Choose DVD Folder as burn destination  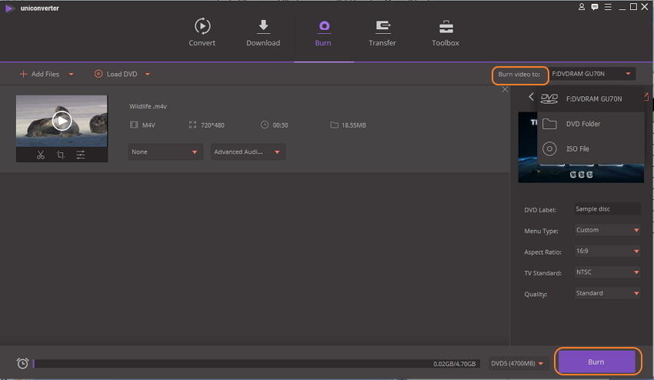pos(592,124)
